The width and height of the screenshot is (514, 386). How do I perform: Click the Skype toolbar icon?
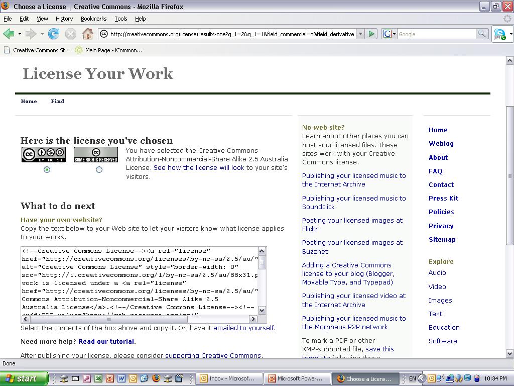[500, 34]
